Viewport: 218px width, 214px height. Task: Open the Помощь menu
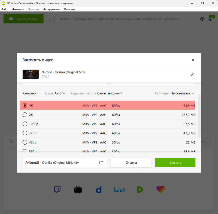(69, 9)
